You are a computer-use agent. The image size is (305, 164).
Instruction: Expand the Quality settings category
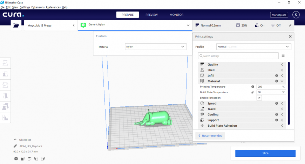point(242,65)
